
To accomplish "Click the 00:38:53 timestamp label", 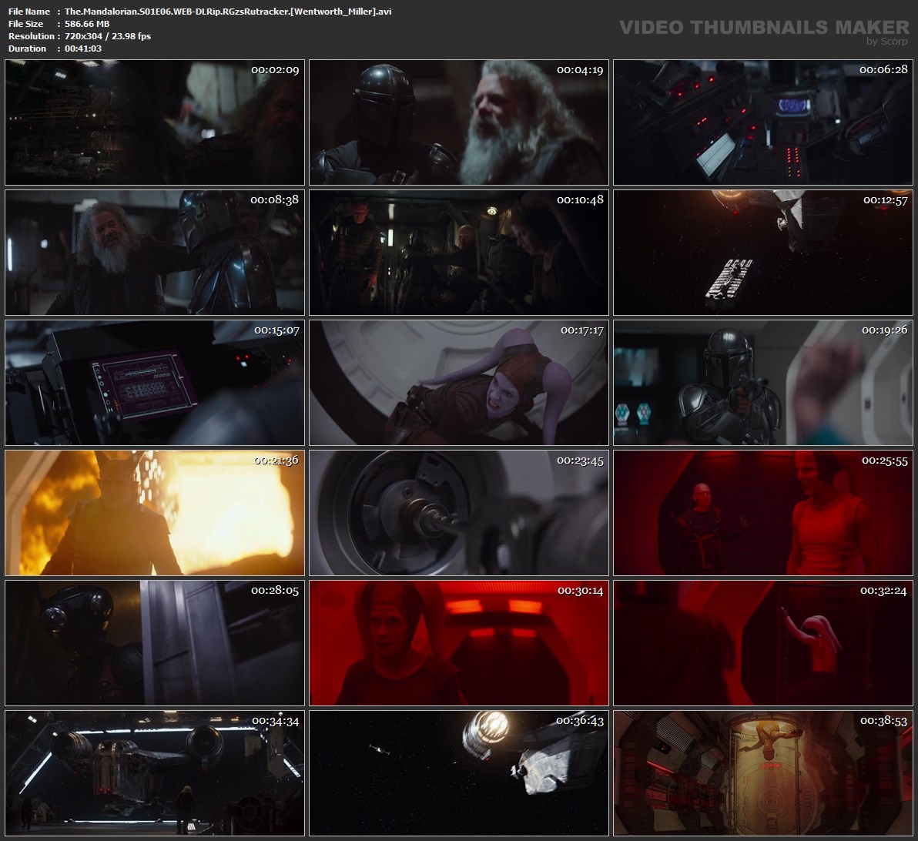I will click(x=884, y=722).
